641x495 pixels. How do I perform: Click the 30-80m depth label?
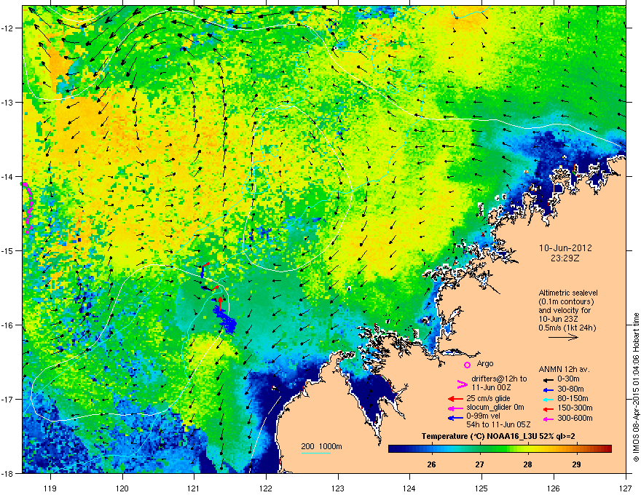click(570, 389)
